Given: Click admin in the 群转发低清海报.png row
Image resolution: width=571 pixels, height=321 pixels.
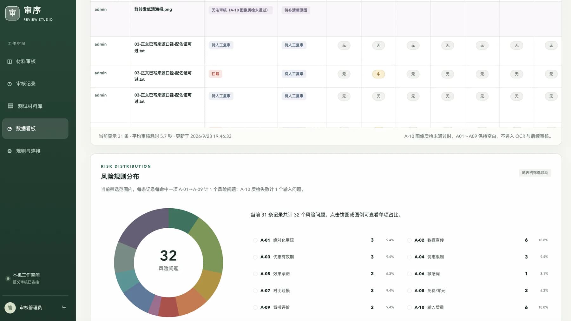Looking at the screenshot, I should click(101, 10).
